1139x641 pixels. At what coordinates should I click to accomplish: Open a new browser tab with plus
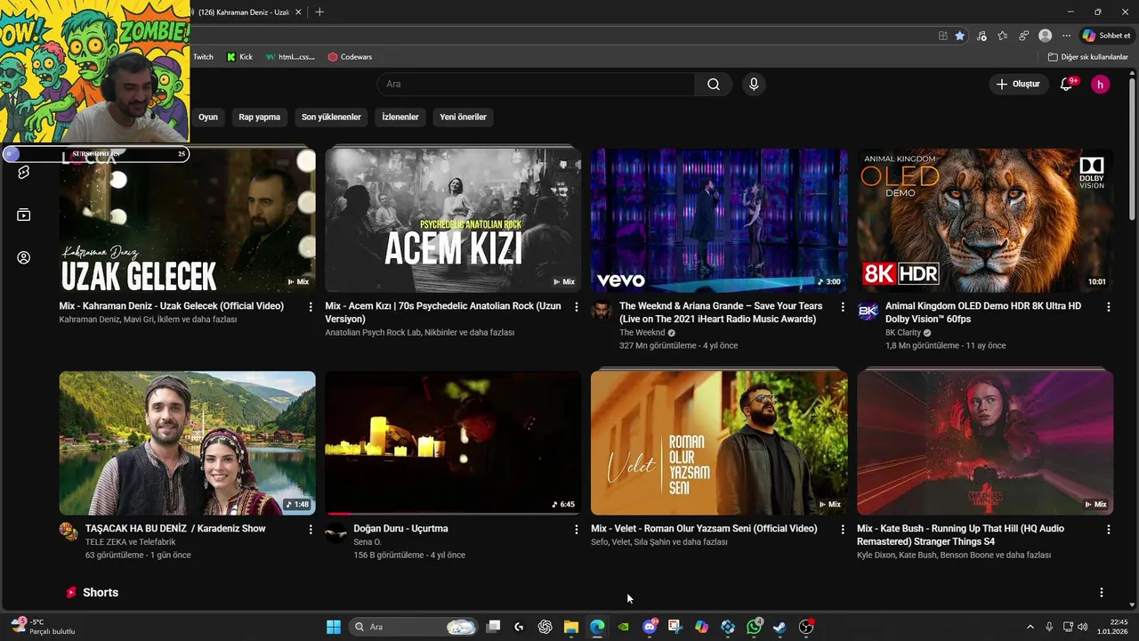click(x=319, y=12)
